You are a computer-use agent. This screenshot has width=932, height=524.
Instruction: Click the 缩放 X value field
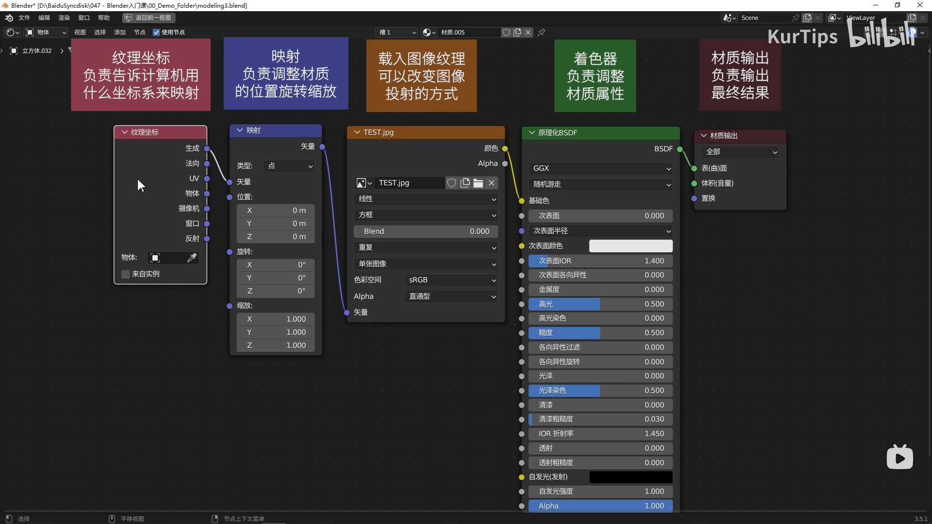[x=276, y=319]
